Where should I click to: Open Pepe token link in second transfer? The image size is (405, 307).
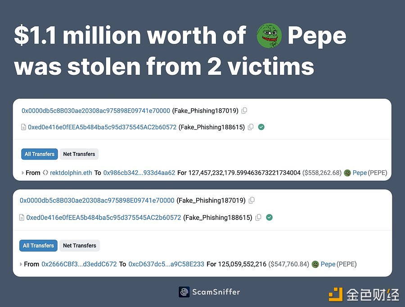[x=328, y=264]
